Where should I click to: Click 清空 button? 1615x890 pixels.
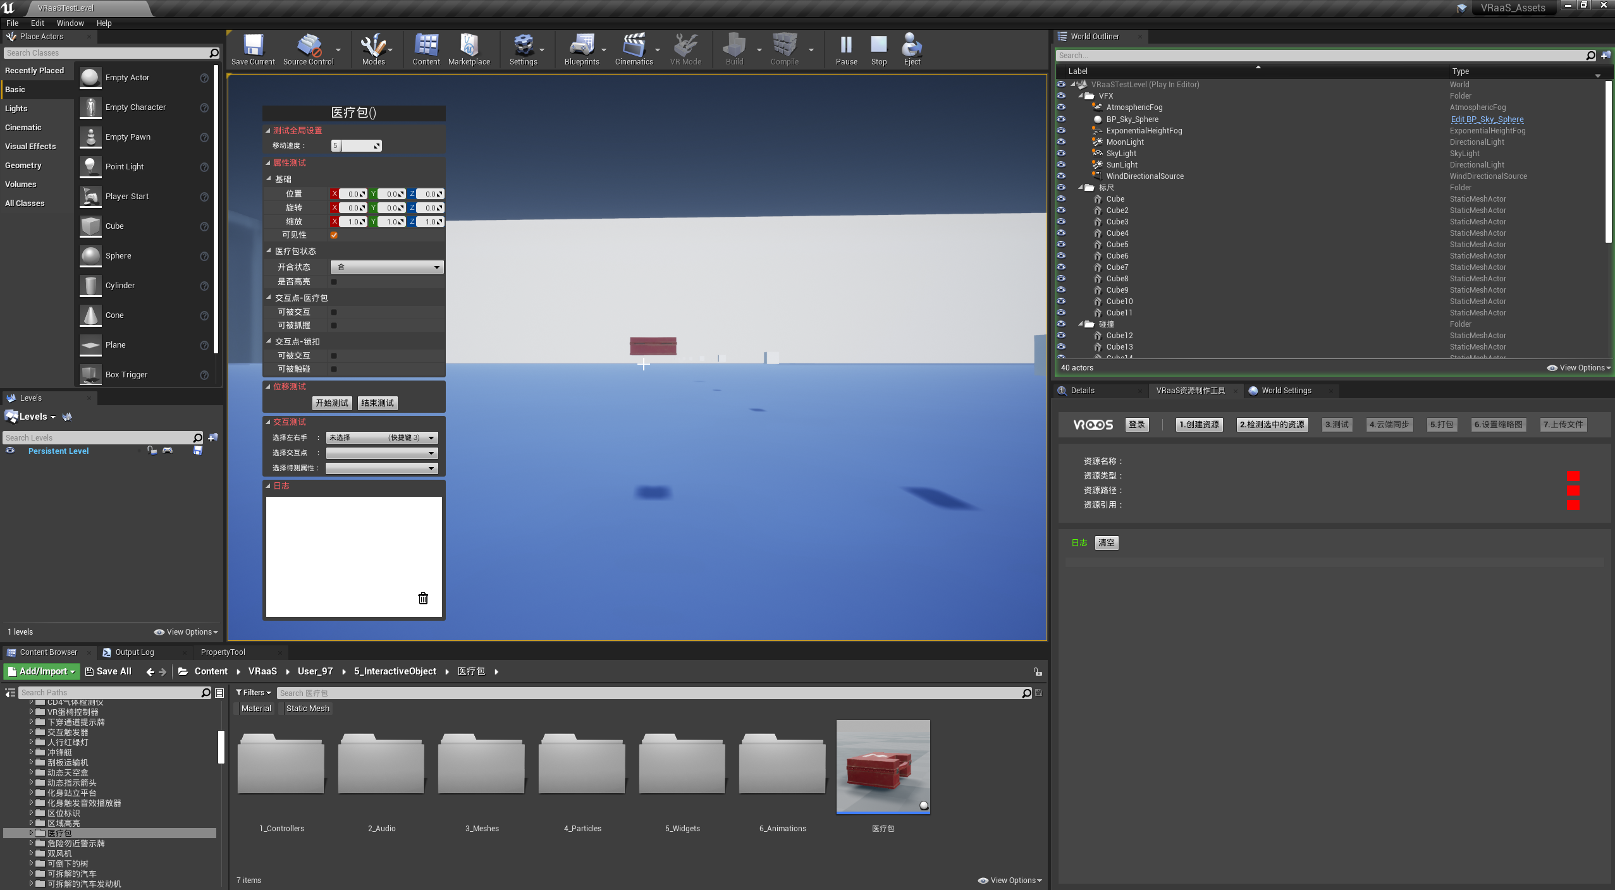click(1107, 543)
